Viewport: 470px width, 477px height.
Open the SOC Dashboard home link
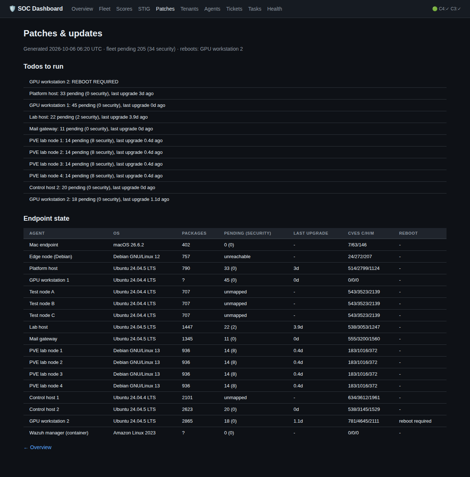coord(36,9)
